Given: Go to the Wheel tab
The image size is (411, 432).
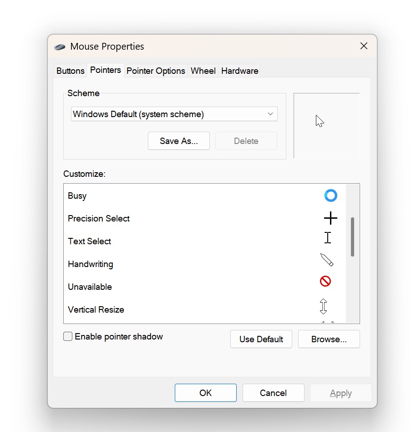Looking at the screenshot, I should [x=203, y=71].
